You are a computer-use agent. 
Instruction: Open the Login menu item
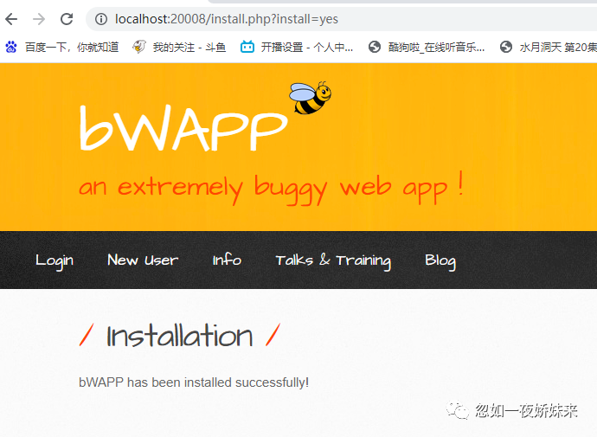point(55,260)
